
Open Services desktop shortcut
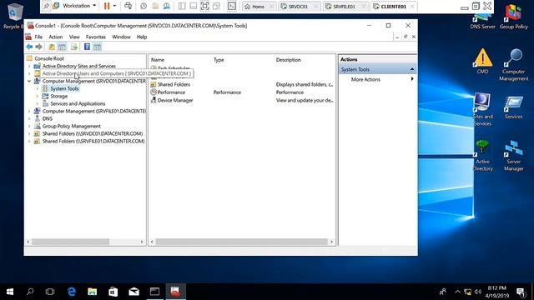[514, 107]
